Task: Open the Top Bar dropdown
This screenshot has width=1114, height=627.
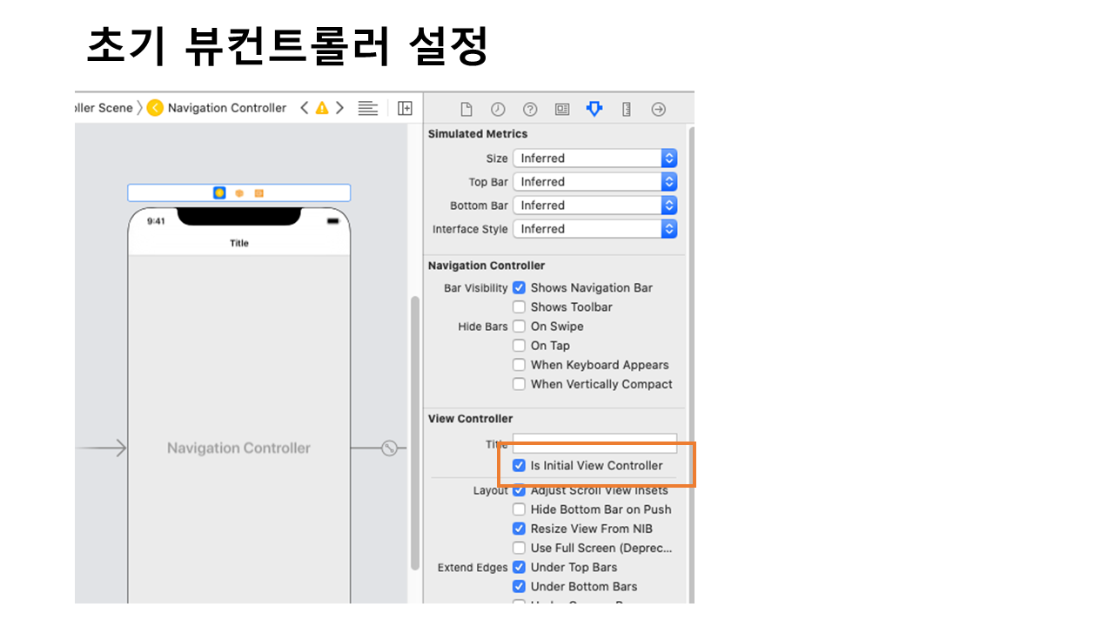Action: coord(594,182)
